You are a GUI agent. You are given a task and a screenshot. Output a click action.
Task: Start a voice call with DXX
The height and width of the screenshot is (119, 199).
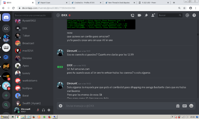(x=132, y=15)
